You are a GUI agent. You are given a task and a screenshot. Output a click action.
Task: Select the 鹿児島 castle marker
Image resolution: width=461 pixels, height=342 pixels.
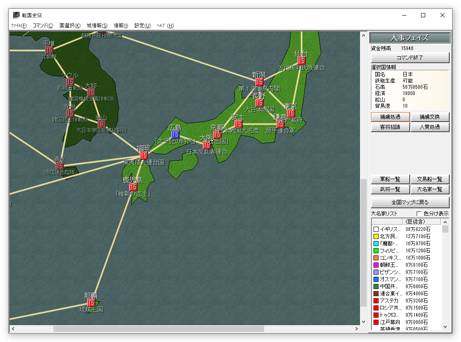[x=133, y=187]
